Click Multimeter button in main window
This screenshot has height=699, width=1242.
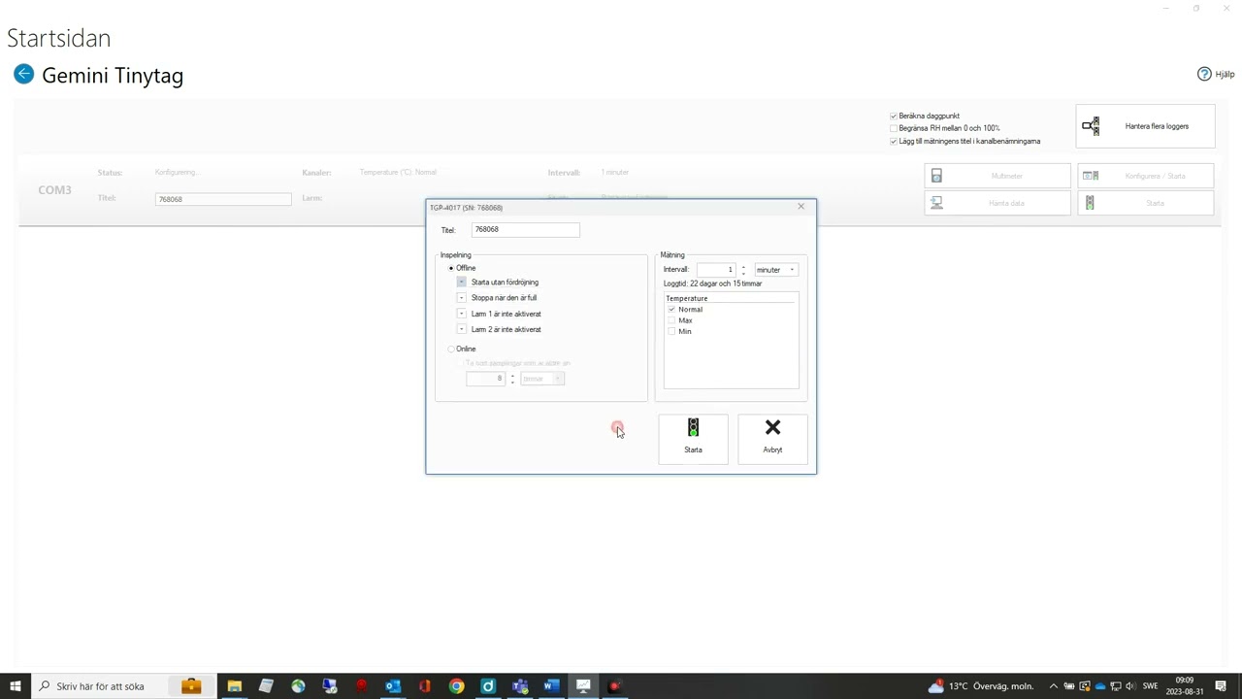pos(997,176)
